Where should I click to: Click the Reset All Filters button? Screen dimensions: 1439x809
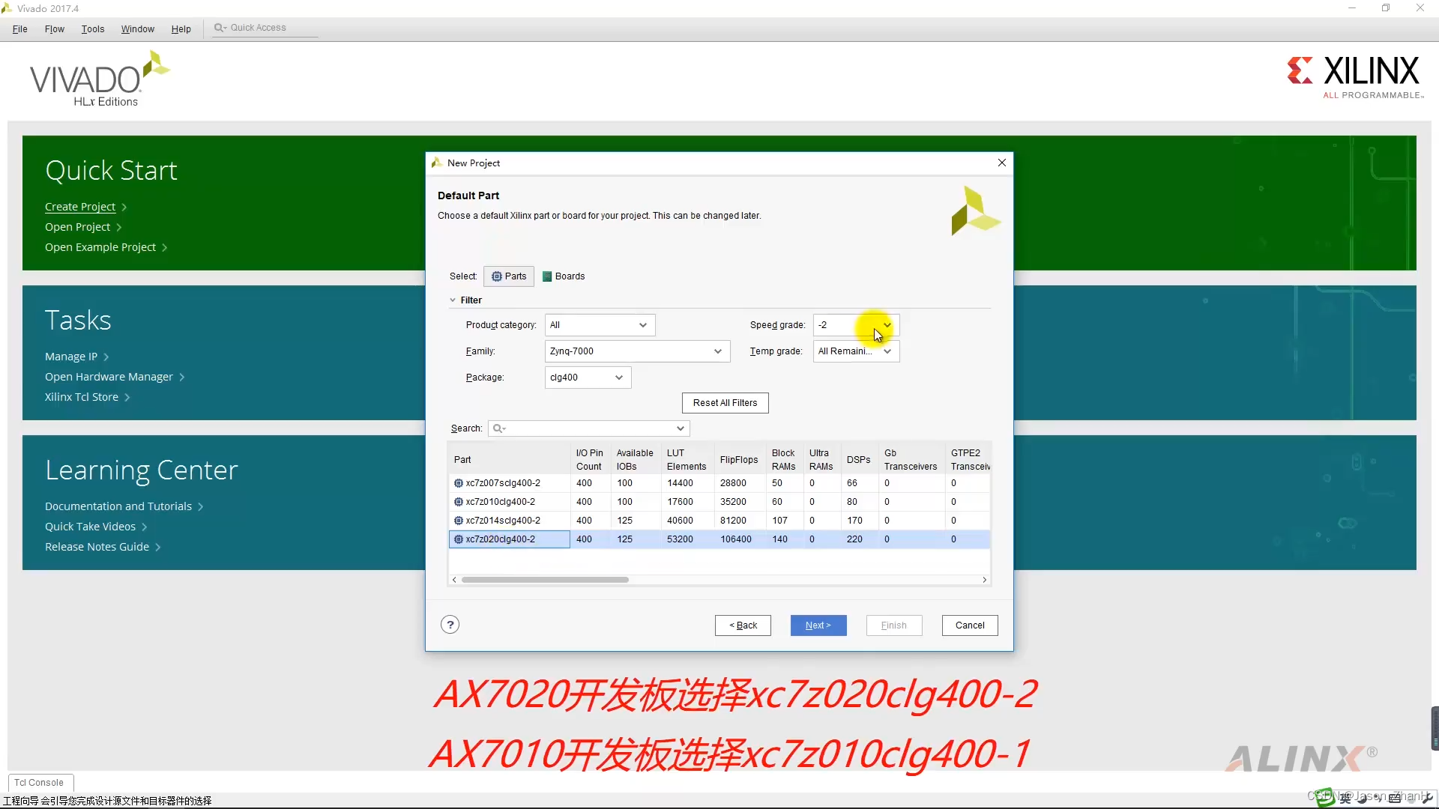click(x=724, y=402)
